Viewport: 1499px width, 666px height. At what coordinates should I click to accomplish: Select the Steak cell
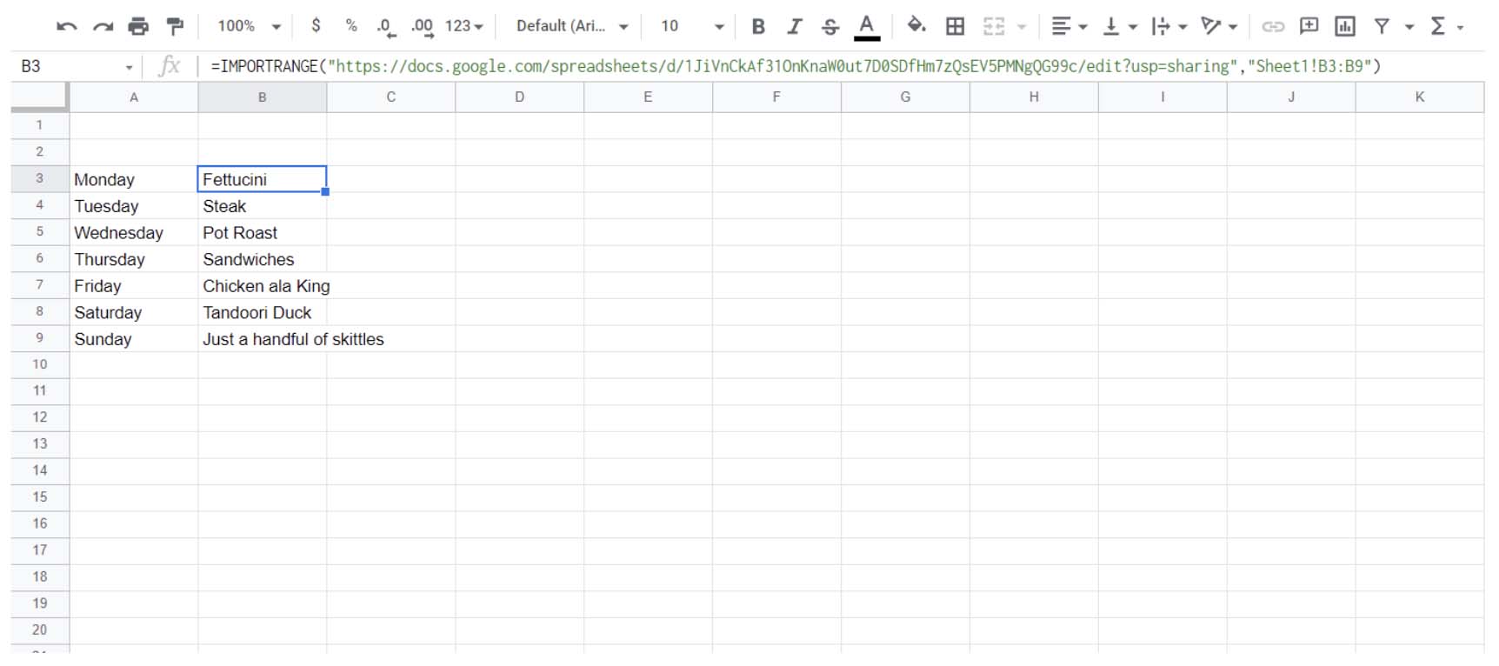point(263,206)
